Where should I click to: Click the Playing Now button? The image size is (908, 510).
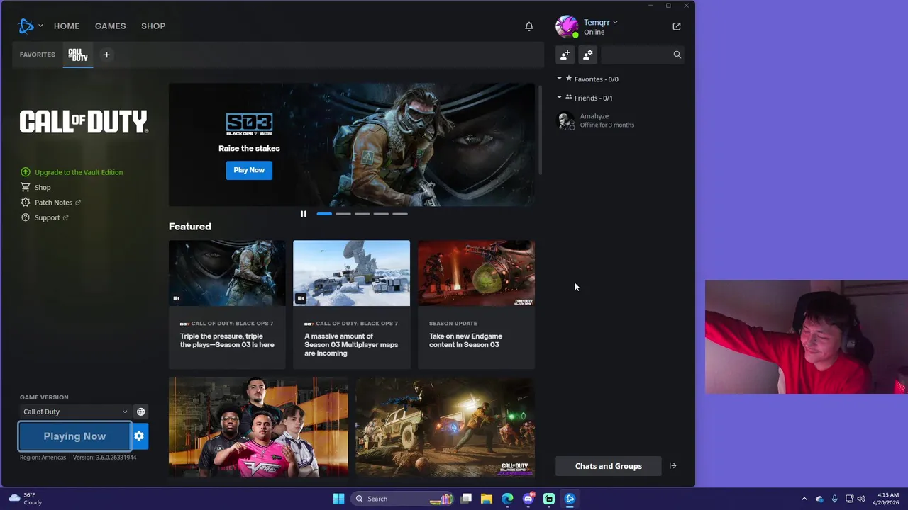[74, 436]
